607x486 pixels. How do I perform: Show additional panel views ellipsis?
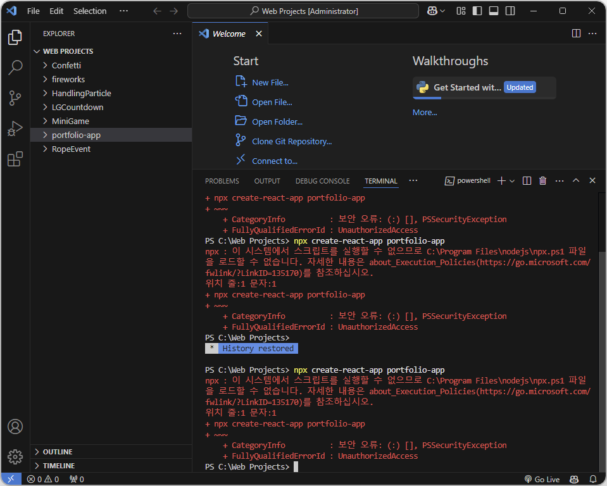click(x=413, y=181)
